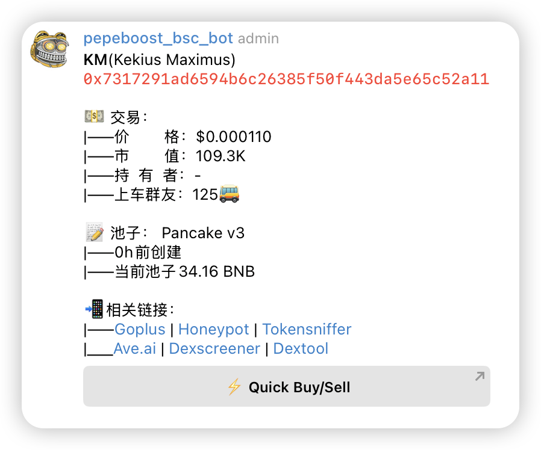Viewport: 541px width, 450px height.
Task: Click the money banknote emoji
Action: coord(94,116)
